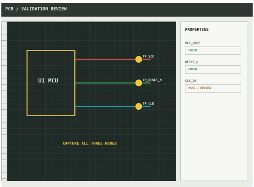Click the vertical ruler on canvas edge

(x=4, y=101)
